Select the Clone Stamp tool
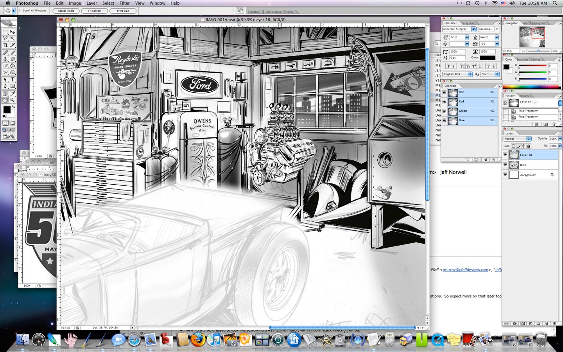 click(5, 59)
